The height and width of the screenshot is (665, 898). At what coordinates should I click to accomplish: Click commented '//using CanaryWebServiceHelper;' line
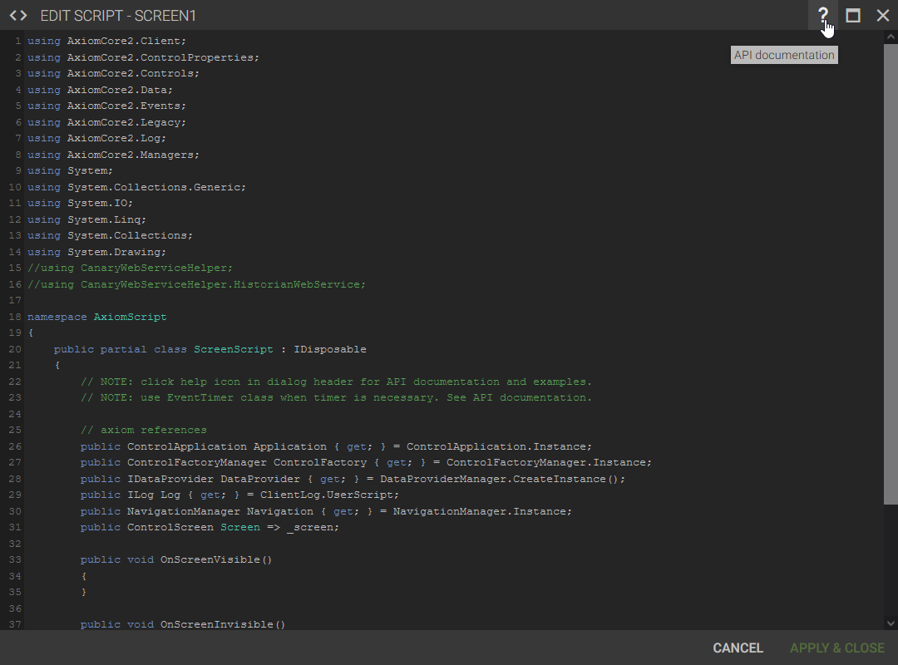(x=130, y=268)
